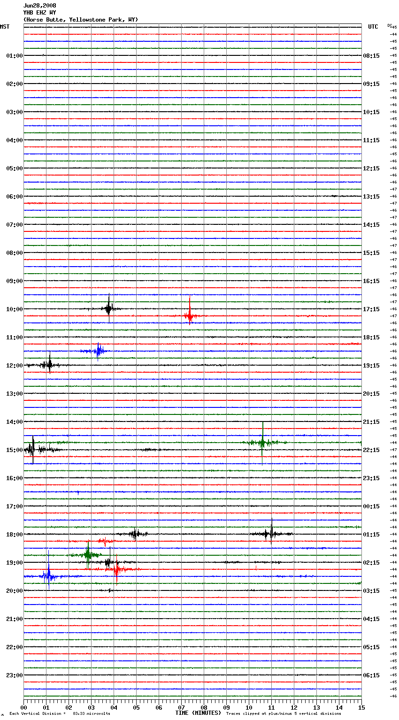Select the '08:00' MST time label
Viewport: 399px width, 720px height.
(x=15, y=253)
